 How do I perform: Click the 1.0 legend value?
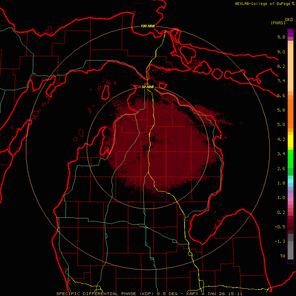point(281,198)
